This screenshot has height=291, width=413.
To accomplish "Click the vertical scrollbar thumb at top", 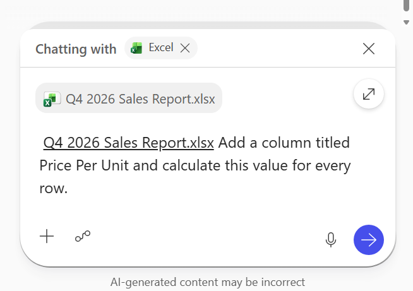I will click(406, 6).
